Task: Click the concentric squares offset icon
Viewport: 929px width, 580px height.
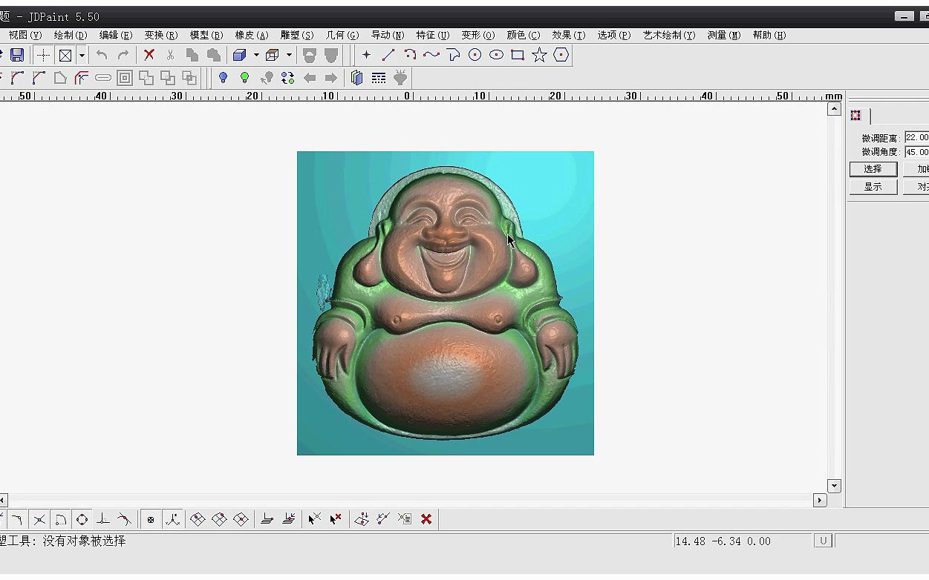Action: click(x=125, y=78)
